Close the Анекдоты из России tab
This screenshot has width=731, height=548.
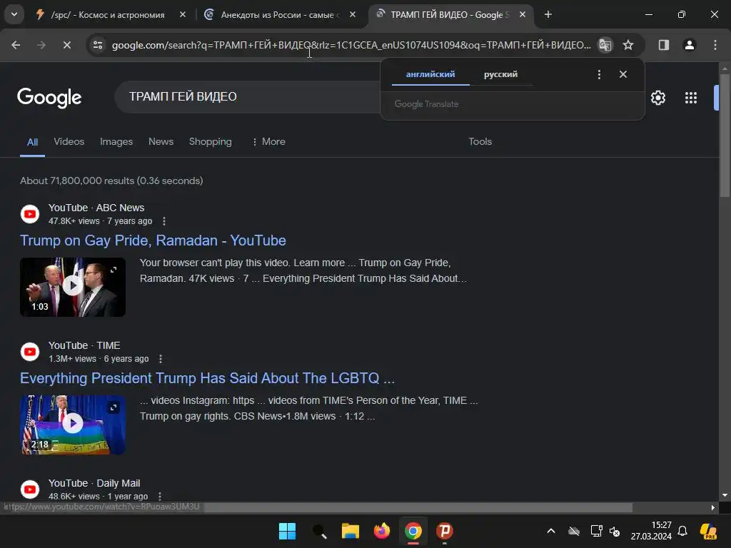pyautogui.click(x=353, y=15)
